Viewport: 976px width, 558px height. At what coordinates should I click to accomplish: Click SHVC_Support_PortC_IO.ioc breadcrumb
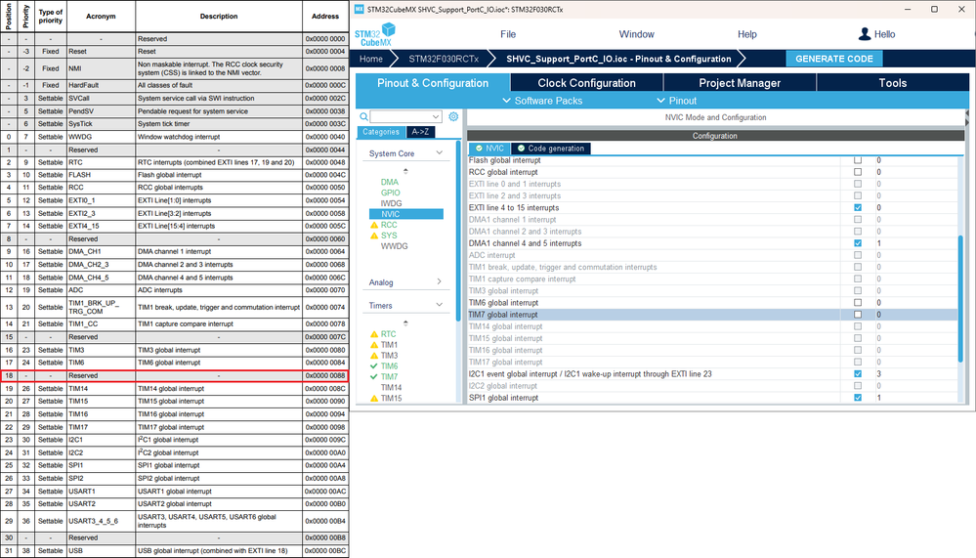point(618,59)
